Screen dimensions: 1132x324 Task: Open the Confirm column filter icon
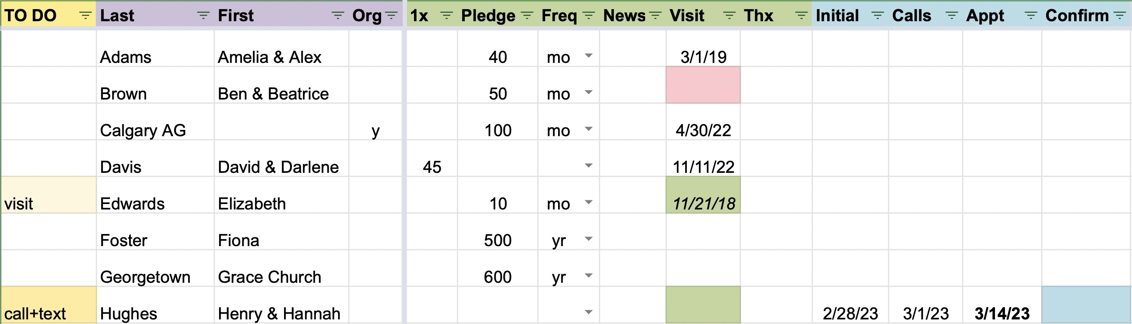click(x=1119, y=16)
